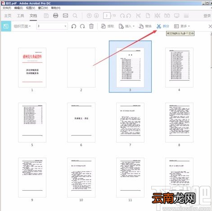Image resolution: width=212 pixels, height=211 pixels.
Task: Rotate selected page clockwise in organize toolbar
Action: click(x=82, y=26)
